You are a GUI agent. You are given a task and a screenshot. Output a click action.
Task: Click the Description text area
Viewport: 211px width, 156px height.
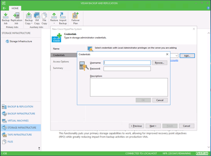[129, 87]
